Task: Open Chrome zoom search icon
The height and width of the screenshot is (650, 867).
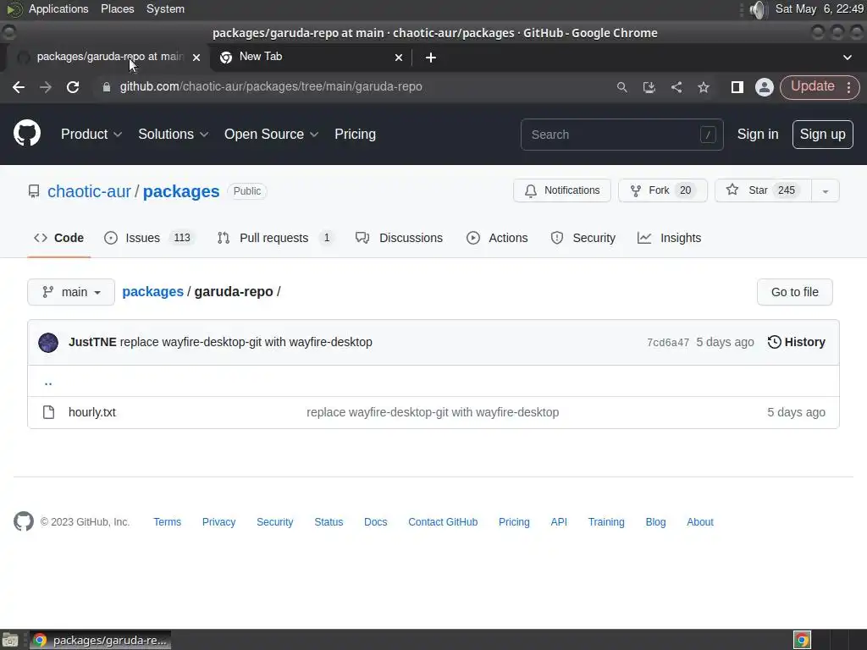Action: click(x=622, y=87)
